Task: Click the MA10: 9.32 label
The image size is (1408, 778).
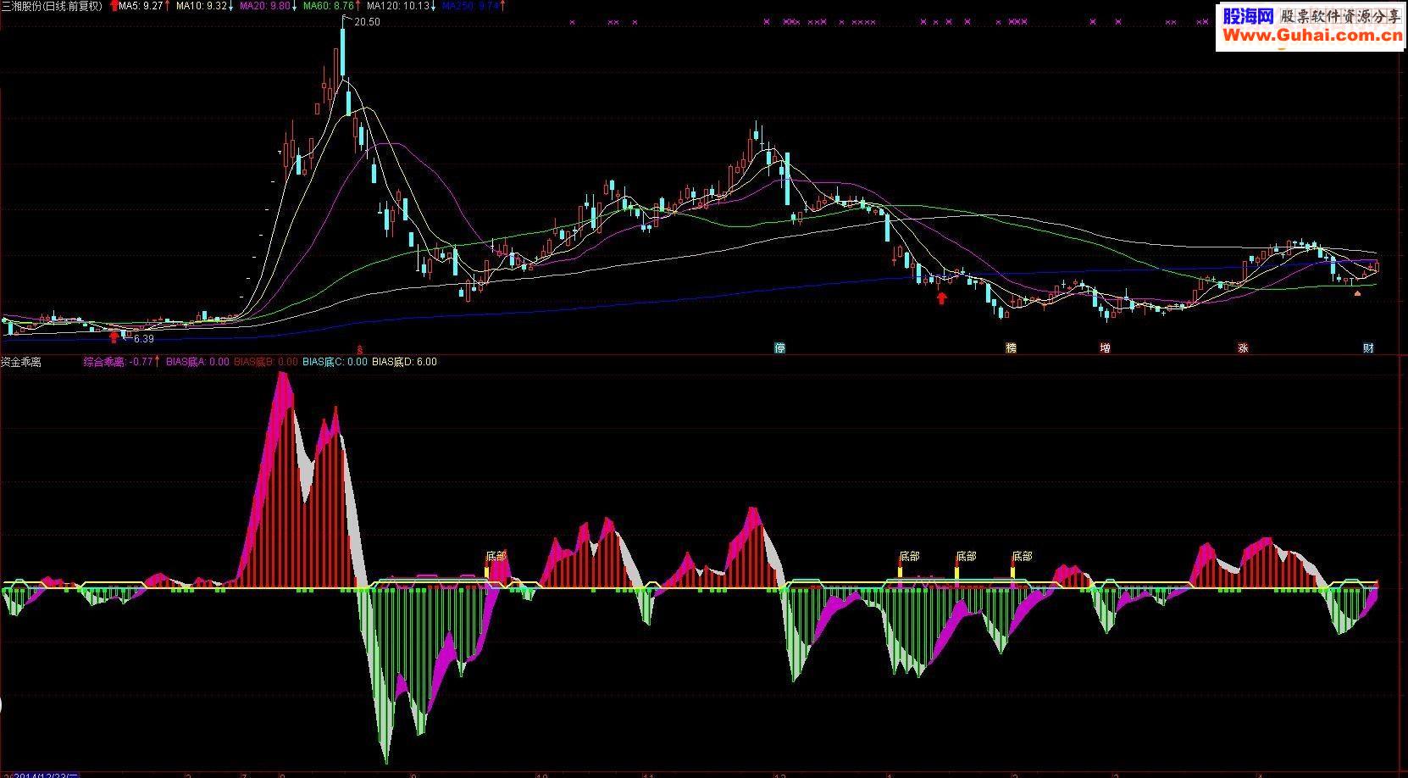Action: (202, 6)
